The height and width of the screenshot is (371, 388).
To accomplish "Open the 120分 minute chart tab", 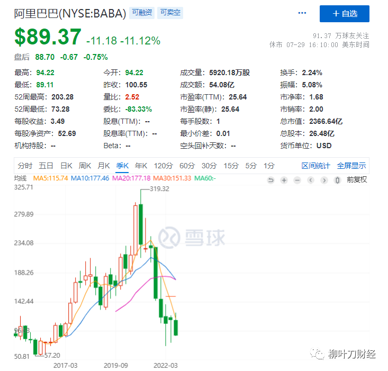I will click(164, 166).
